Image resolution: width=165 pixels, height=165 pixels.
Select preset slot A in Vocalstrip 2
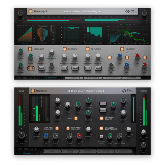click(31, 78)
